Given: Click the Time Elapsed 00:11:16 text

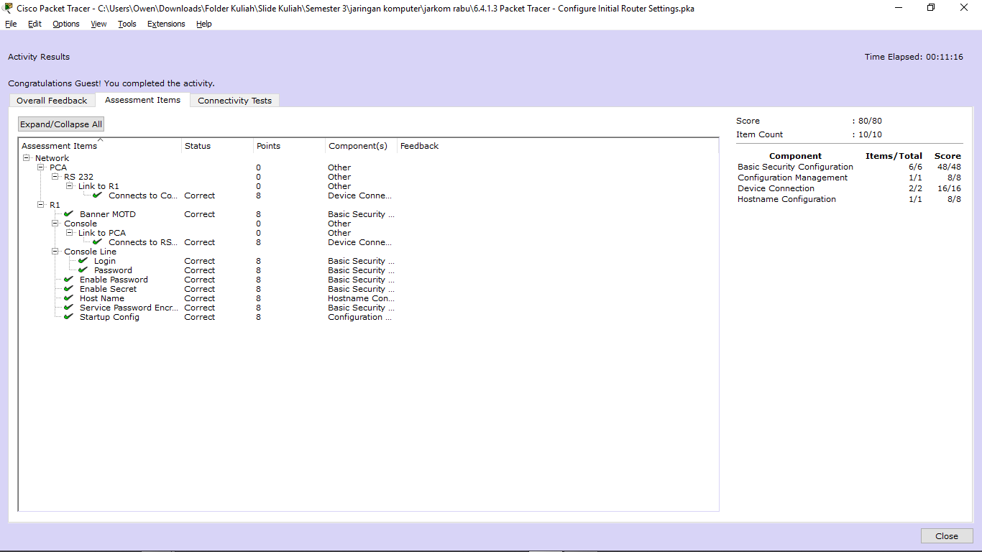Looking at the screenshot, I should pos(914,57).
